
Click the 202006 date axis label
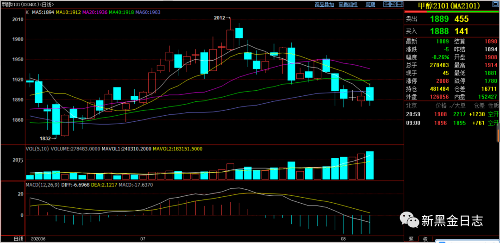tap(38, 239)
